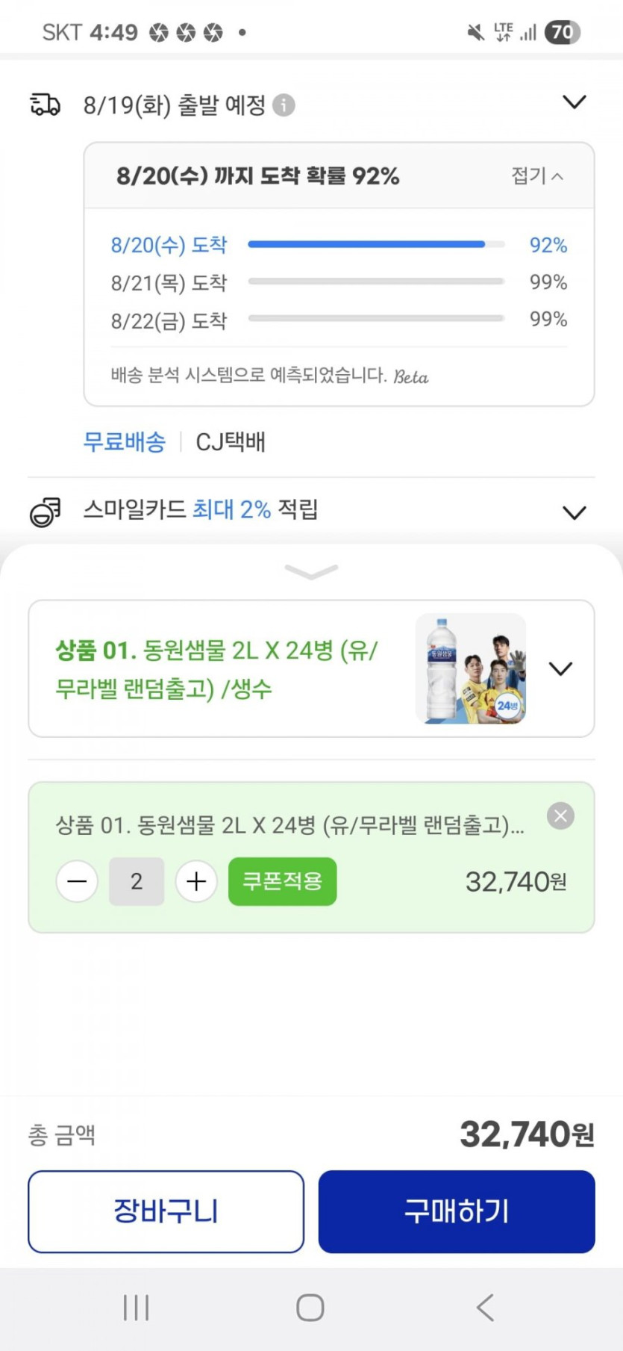This screenshot has height=1351, width=623.
Task: Expand the 8/19 departure schedule section
Action: click(x=574, y=102)
